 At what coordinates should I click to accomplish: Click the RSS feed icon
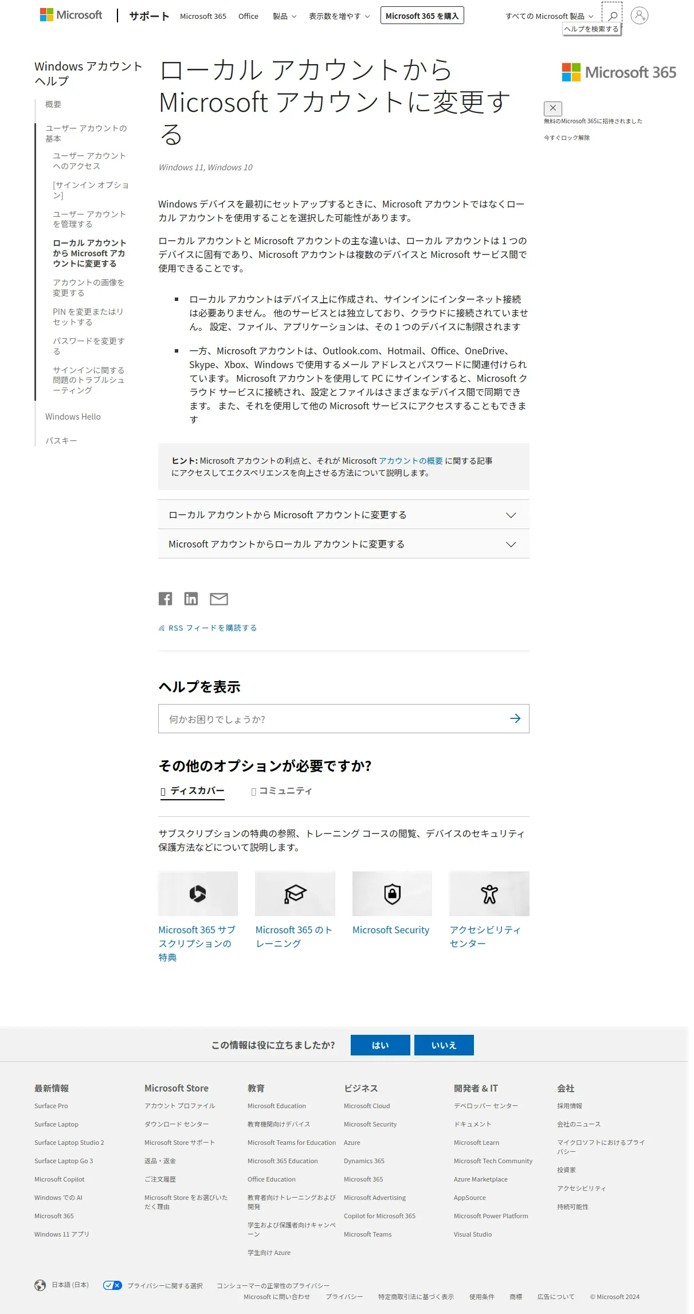(x=162, y=628)
